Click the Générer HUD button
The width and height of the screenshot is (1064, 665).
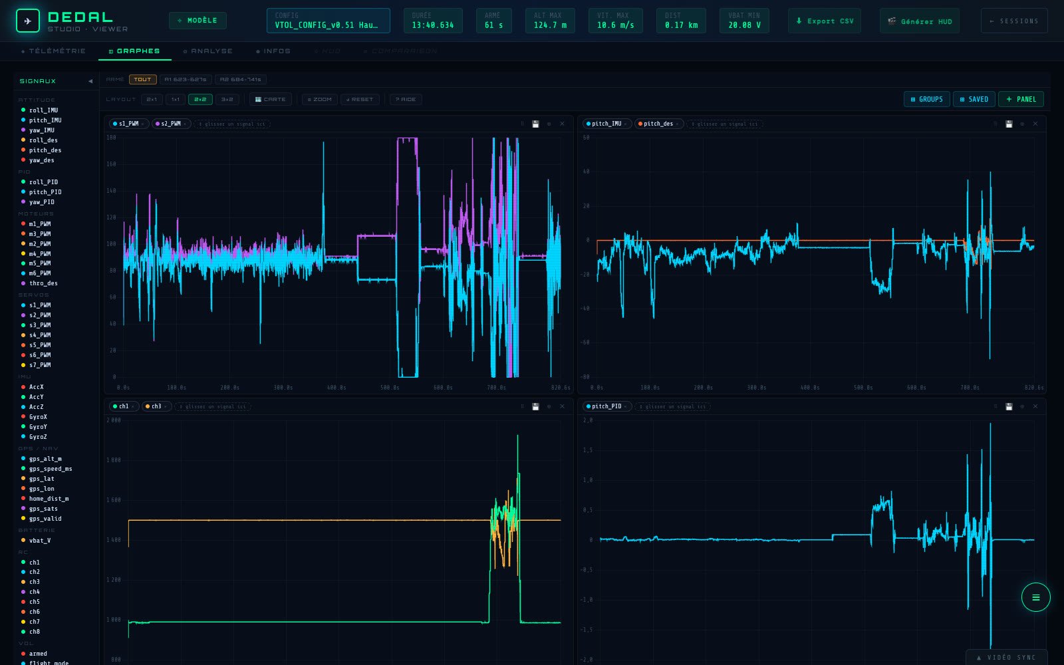pos(920,21)
